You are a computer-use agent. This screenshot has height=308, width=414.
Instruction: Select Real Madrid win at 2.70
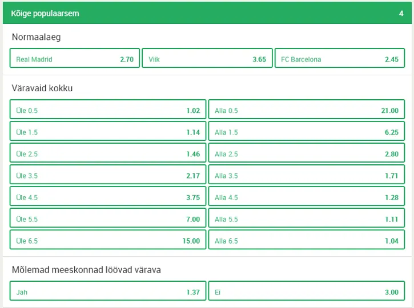click(x=75, y=59)
